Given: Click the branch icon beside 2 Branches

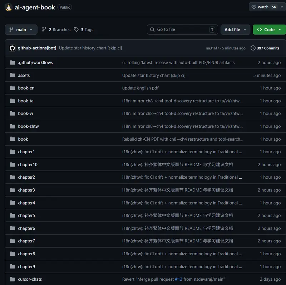Looking at the screenshot, I should tap(44, 30).
